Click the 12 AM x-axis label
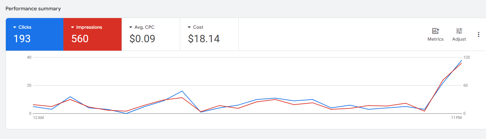The height and width of the screenshot is (139, 486). 38,118
